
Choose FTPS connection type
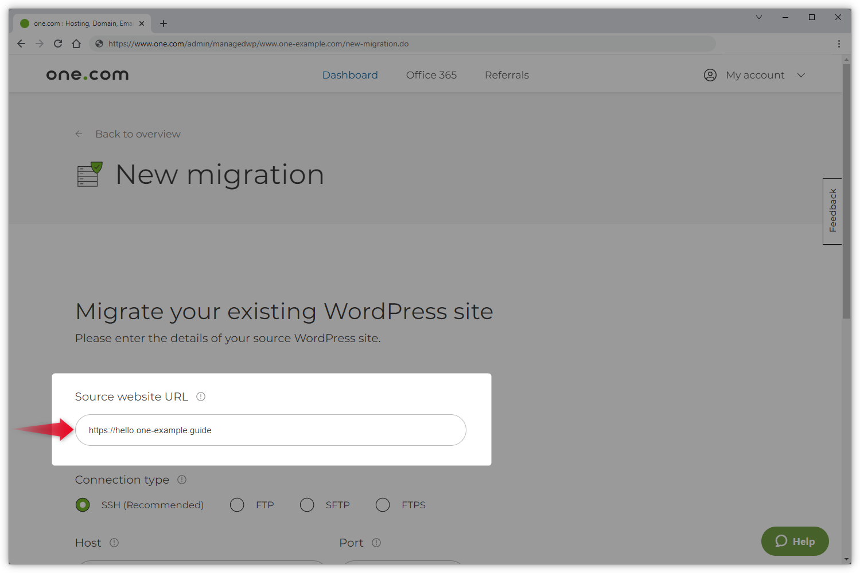pyautogui.click(x=383, y=505)
